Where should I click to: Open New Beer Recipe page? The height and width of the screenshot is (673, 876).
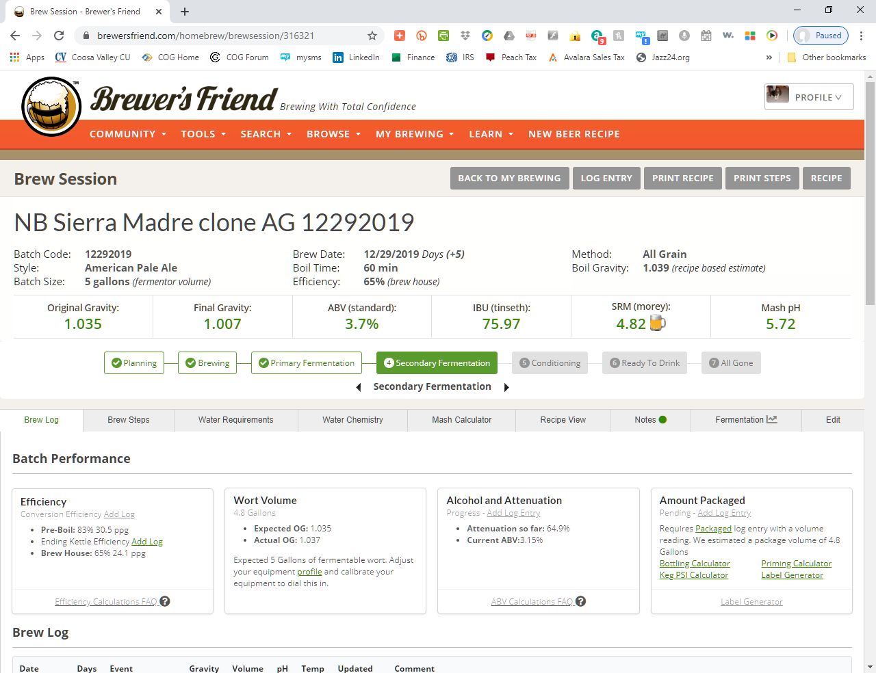tap(574, 134)
